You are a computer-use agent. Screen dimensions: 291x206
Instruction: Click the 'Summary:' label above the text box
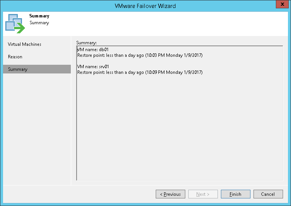(x=86, y=43)
